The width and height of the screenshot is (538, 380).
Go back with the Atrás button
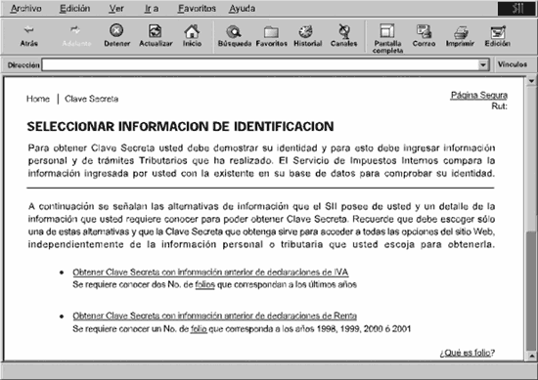(x=28, y=36)
